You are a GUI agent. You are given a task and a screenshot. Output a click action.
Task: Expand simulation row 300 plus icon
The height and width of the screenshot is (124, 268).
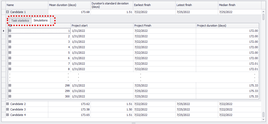[10, 96]
